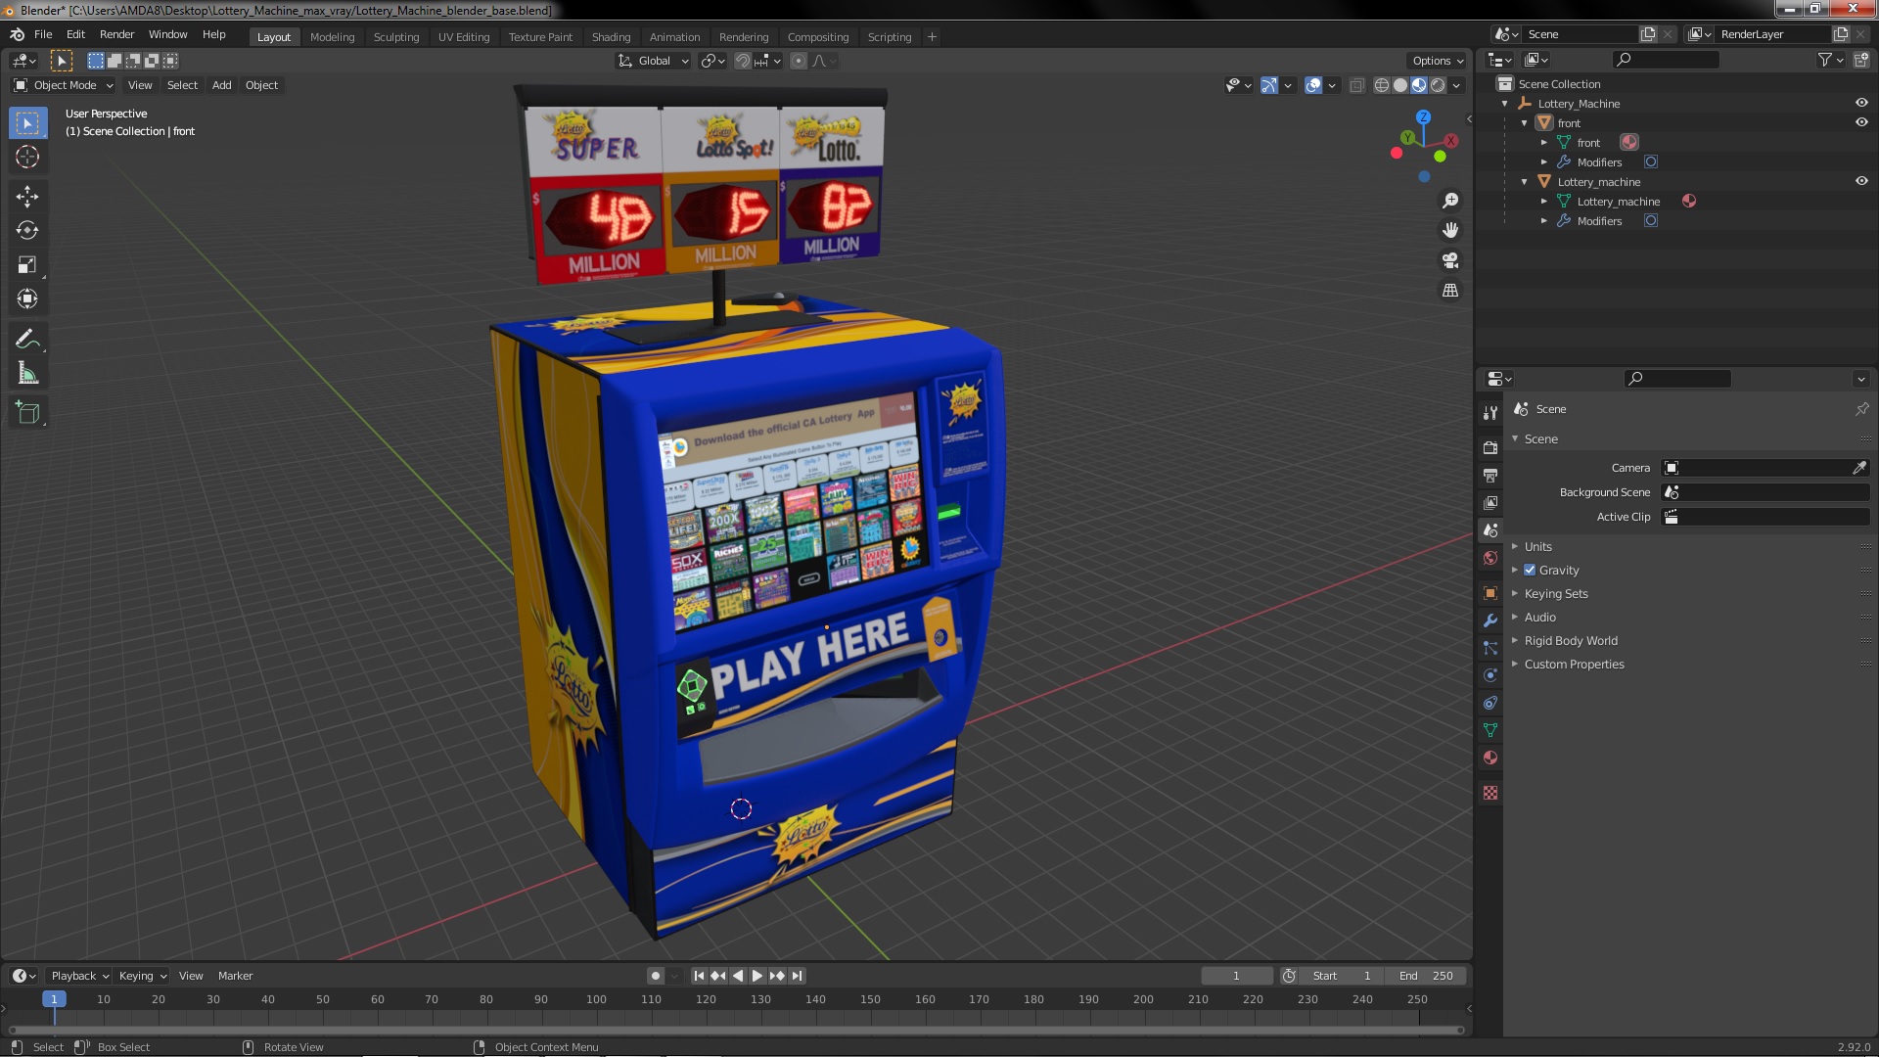Image resolution: width=1879 pixels, height=1057 pixels.
Task: Open the Output properties tab
Action: pyautogui.click(x=1490, y=475)
